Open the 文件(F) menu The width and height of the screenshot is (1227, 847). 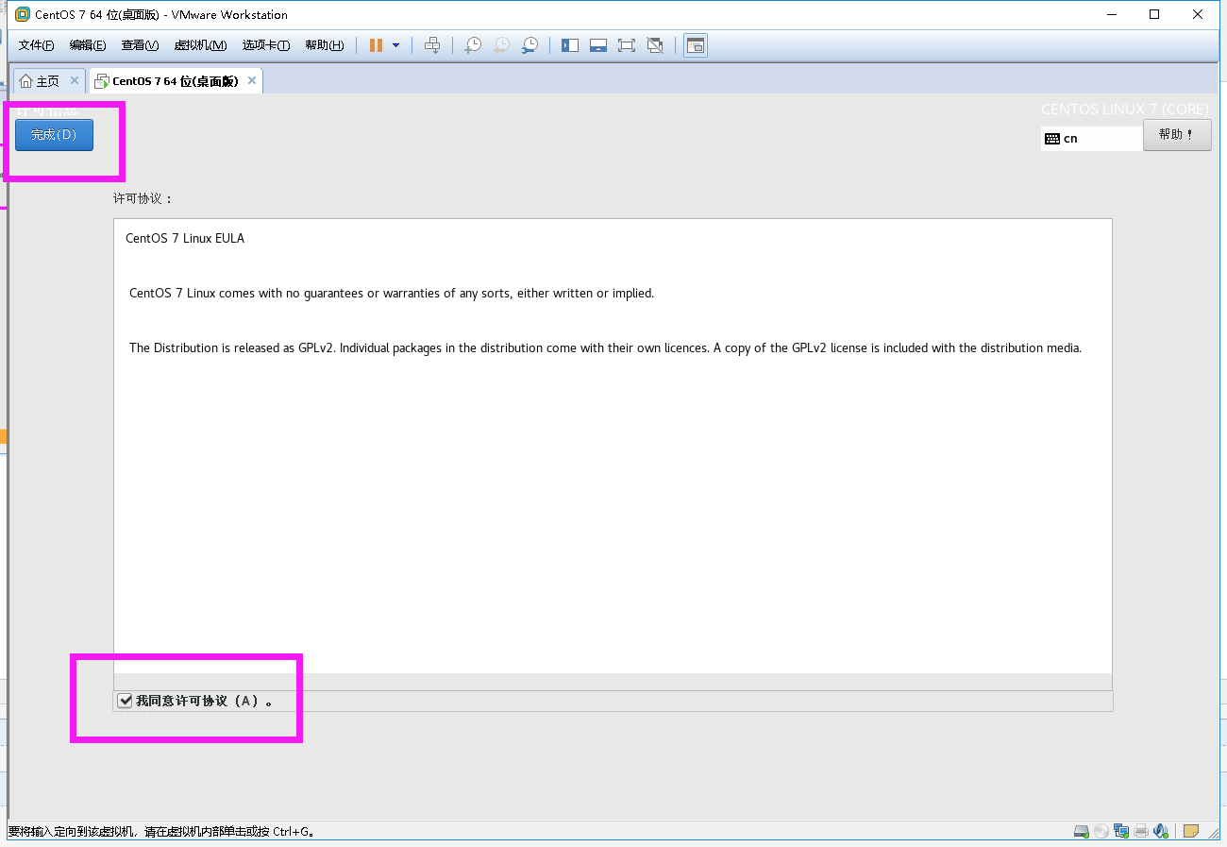tap(37, 45)
